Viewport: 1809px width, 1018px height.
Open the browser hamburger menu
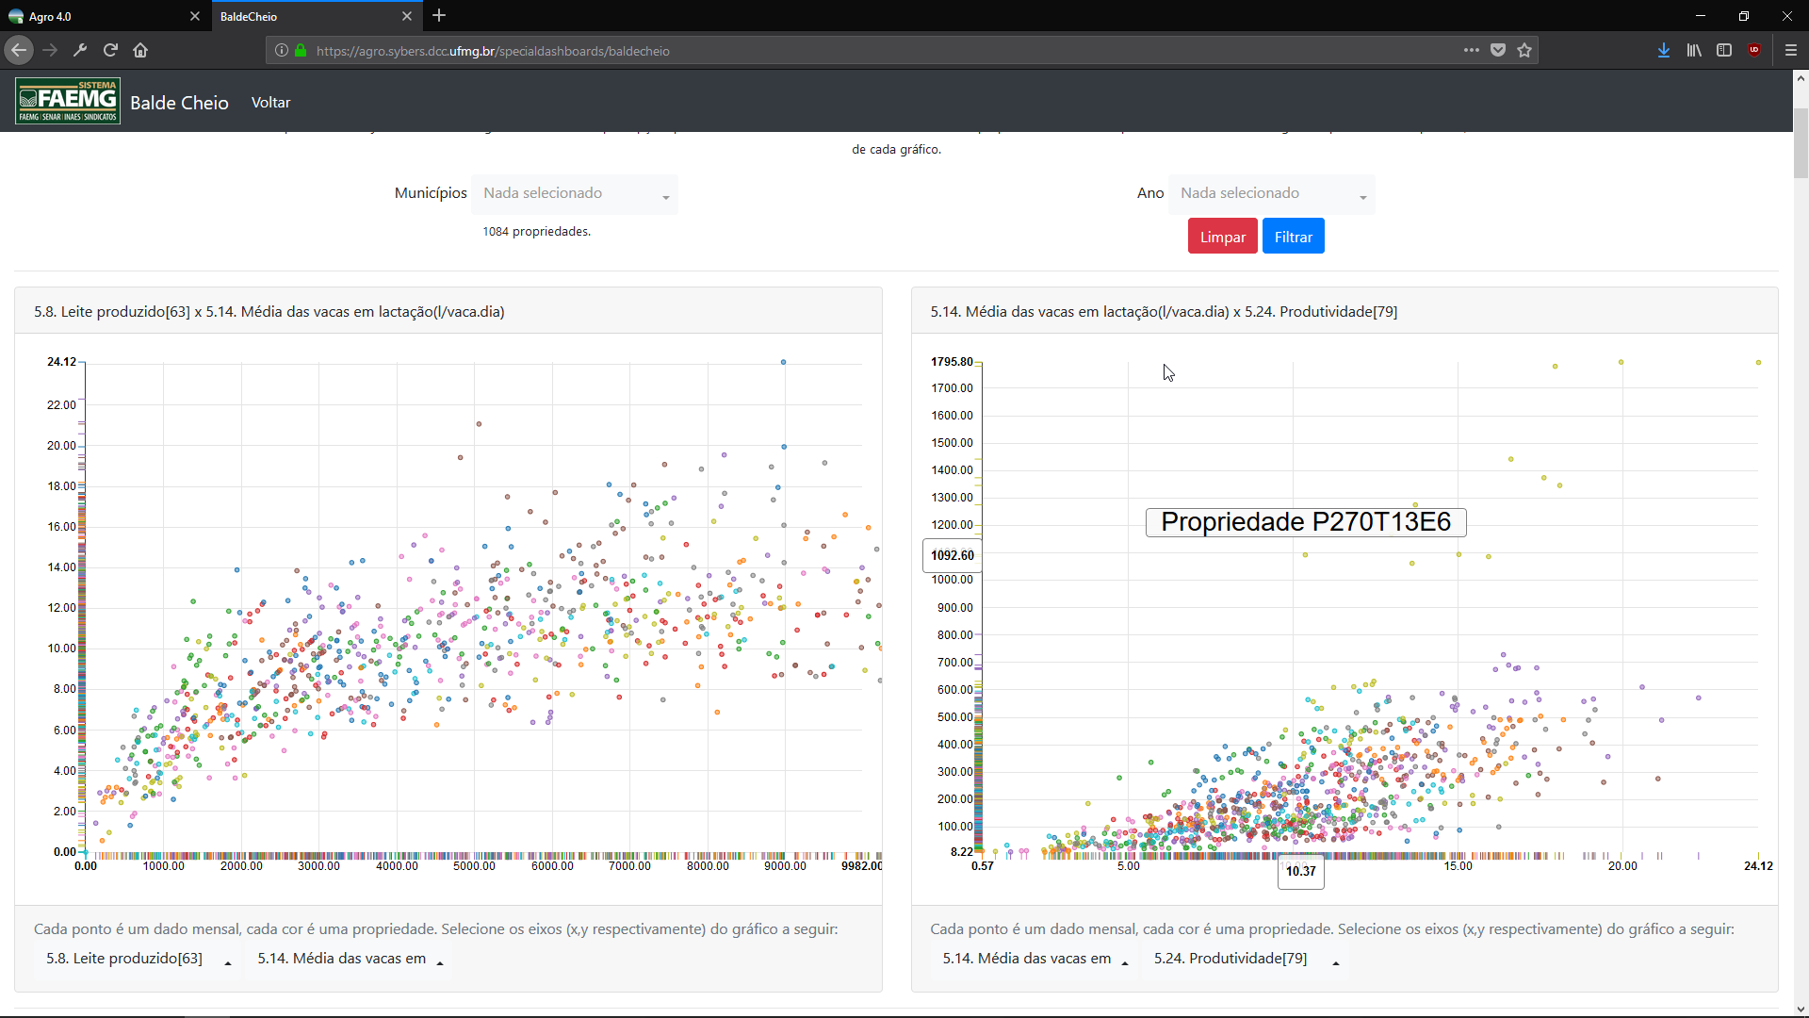point(1791,50)
